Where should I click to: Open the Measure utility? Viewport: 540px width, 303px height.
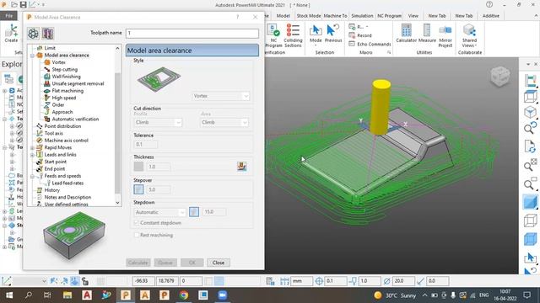[427, 30]
